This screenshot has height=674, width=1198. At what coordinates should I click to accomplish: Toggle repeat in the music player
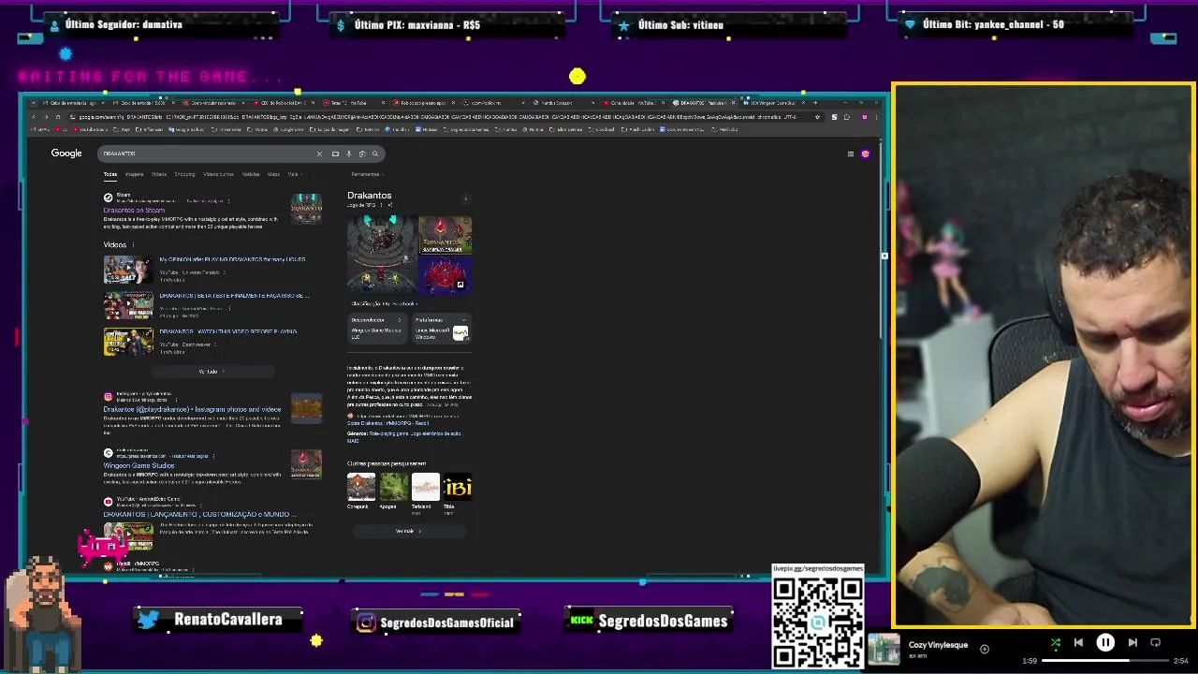[x=1155, y=643]
